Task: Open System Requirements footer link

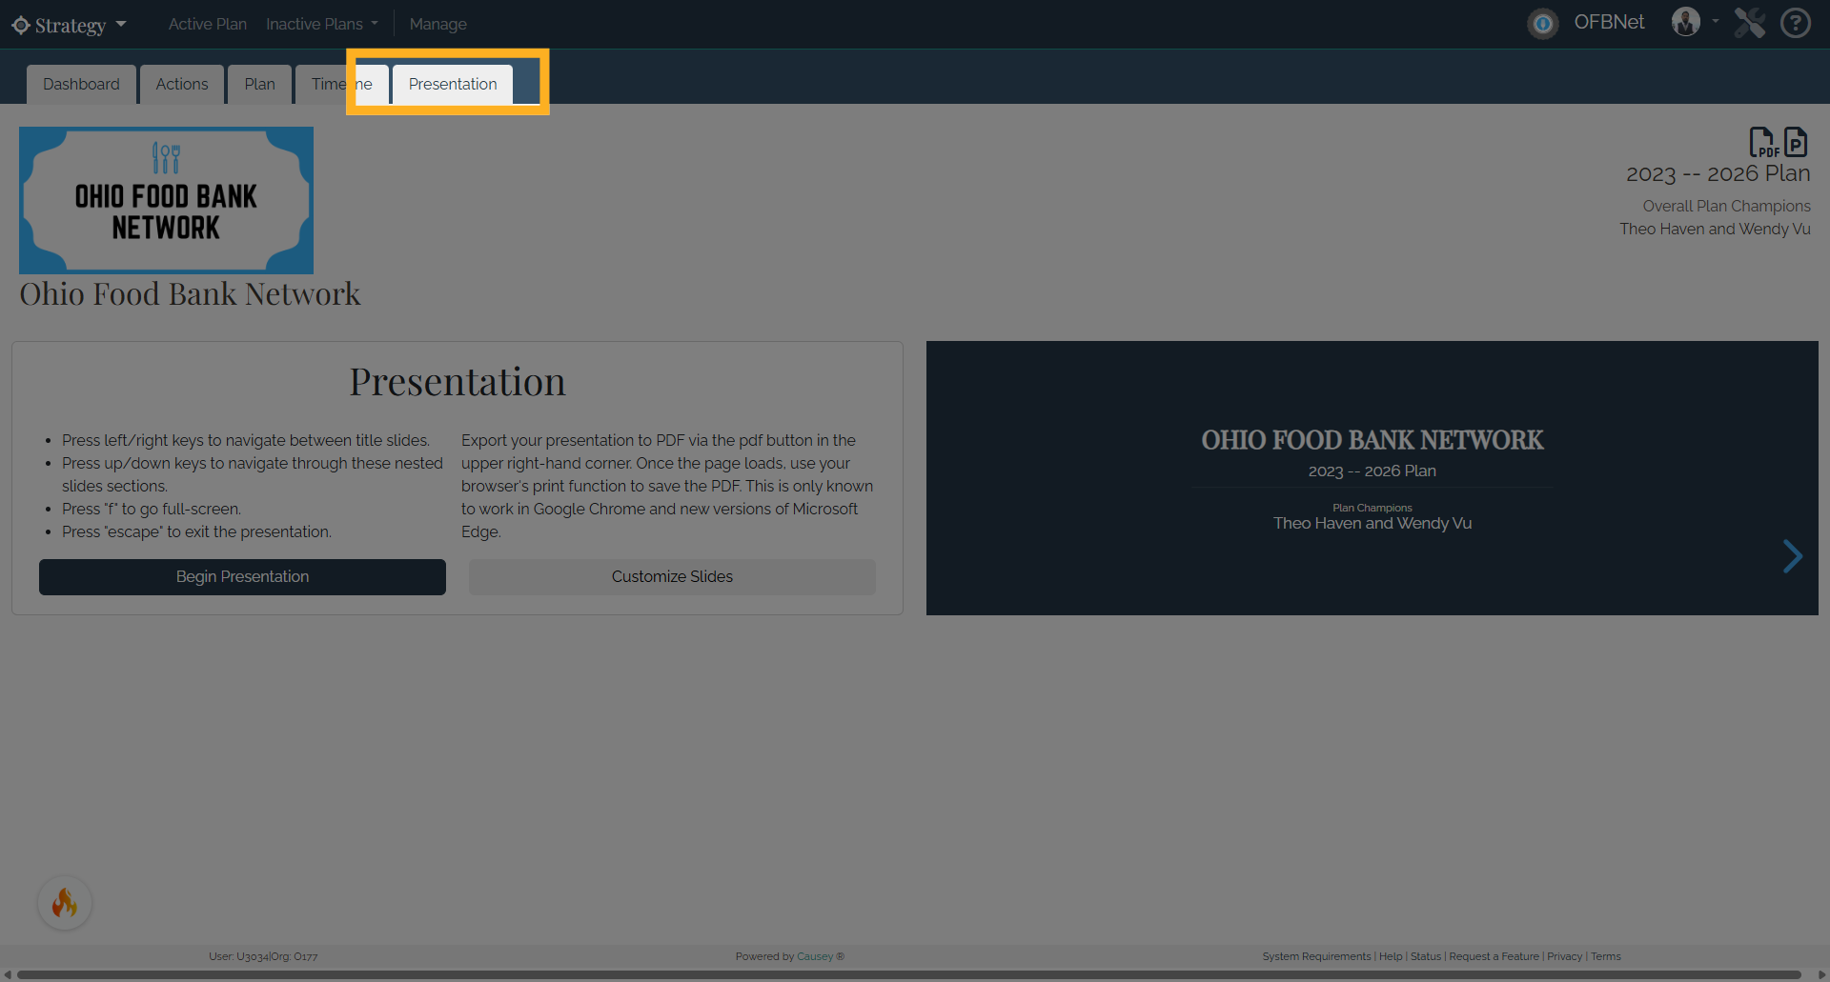Action: click(1316, 956)
